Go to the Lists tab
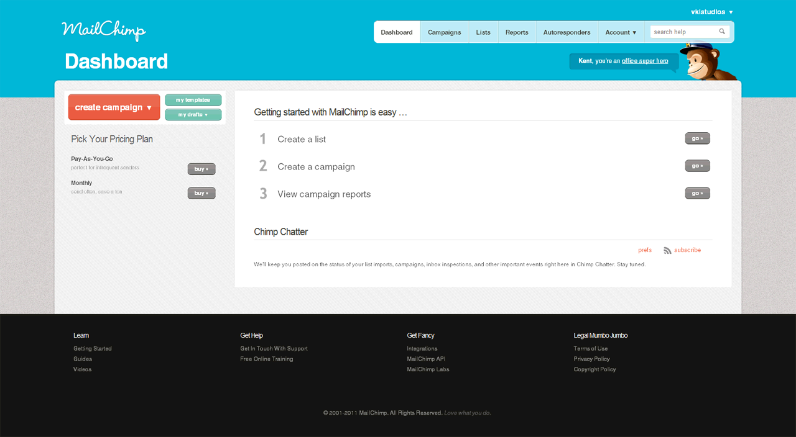Screen dimensions: 796x437 (x=483, y=32)
